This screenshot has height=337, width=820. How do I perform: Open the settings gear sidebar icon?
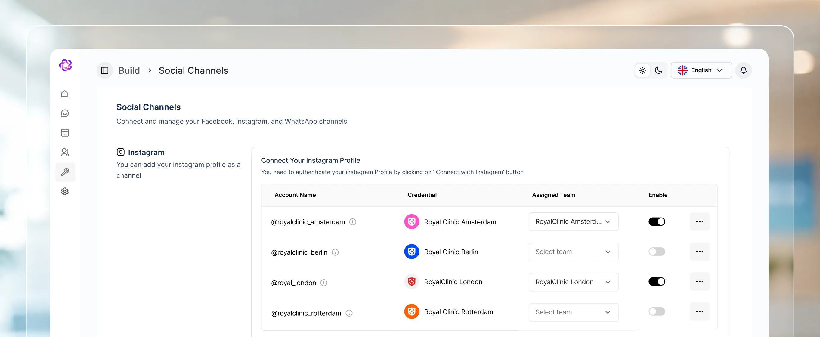[x=65, y=191]
